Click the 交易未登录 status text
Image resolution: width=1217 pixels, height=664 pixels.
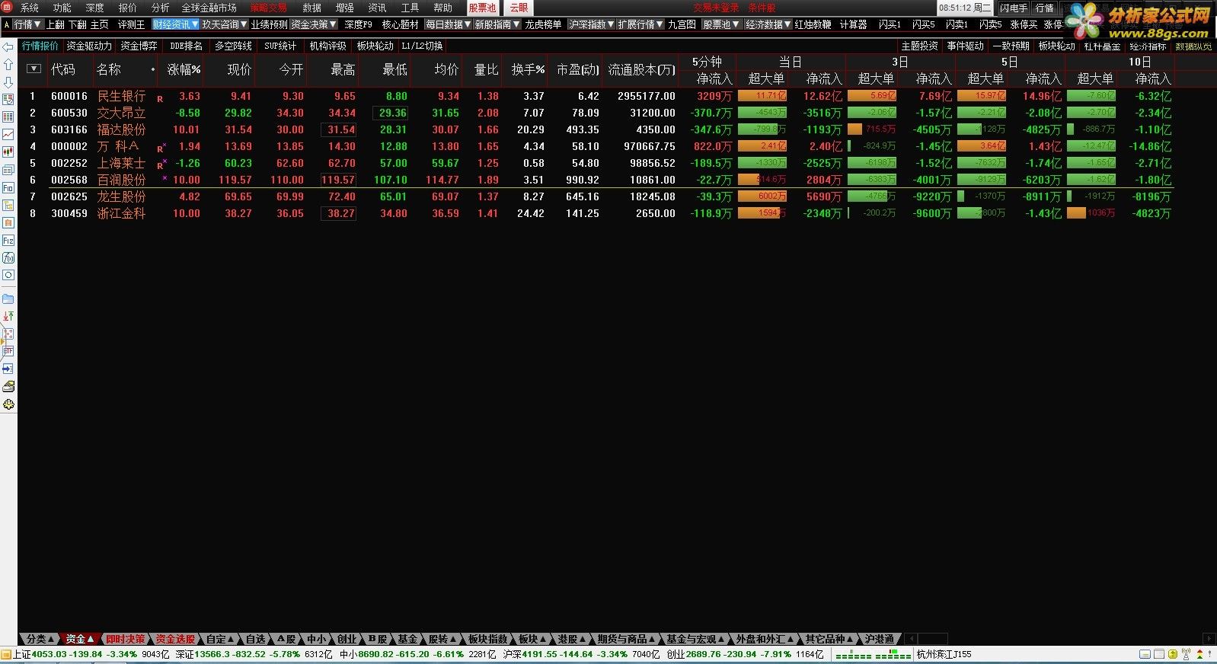(x=716, y=8)
